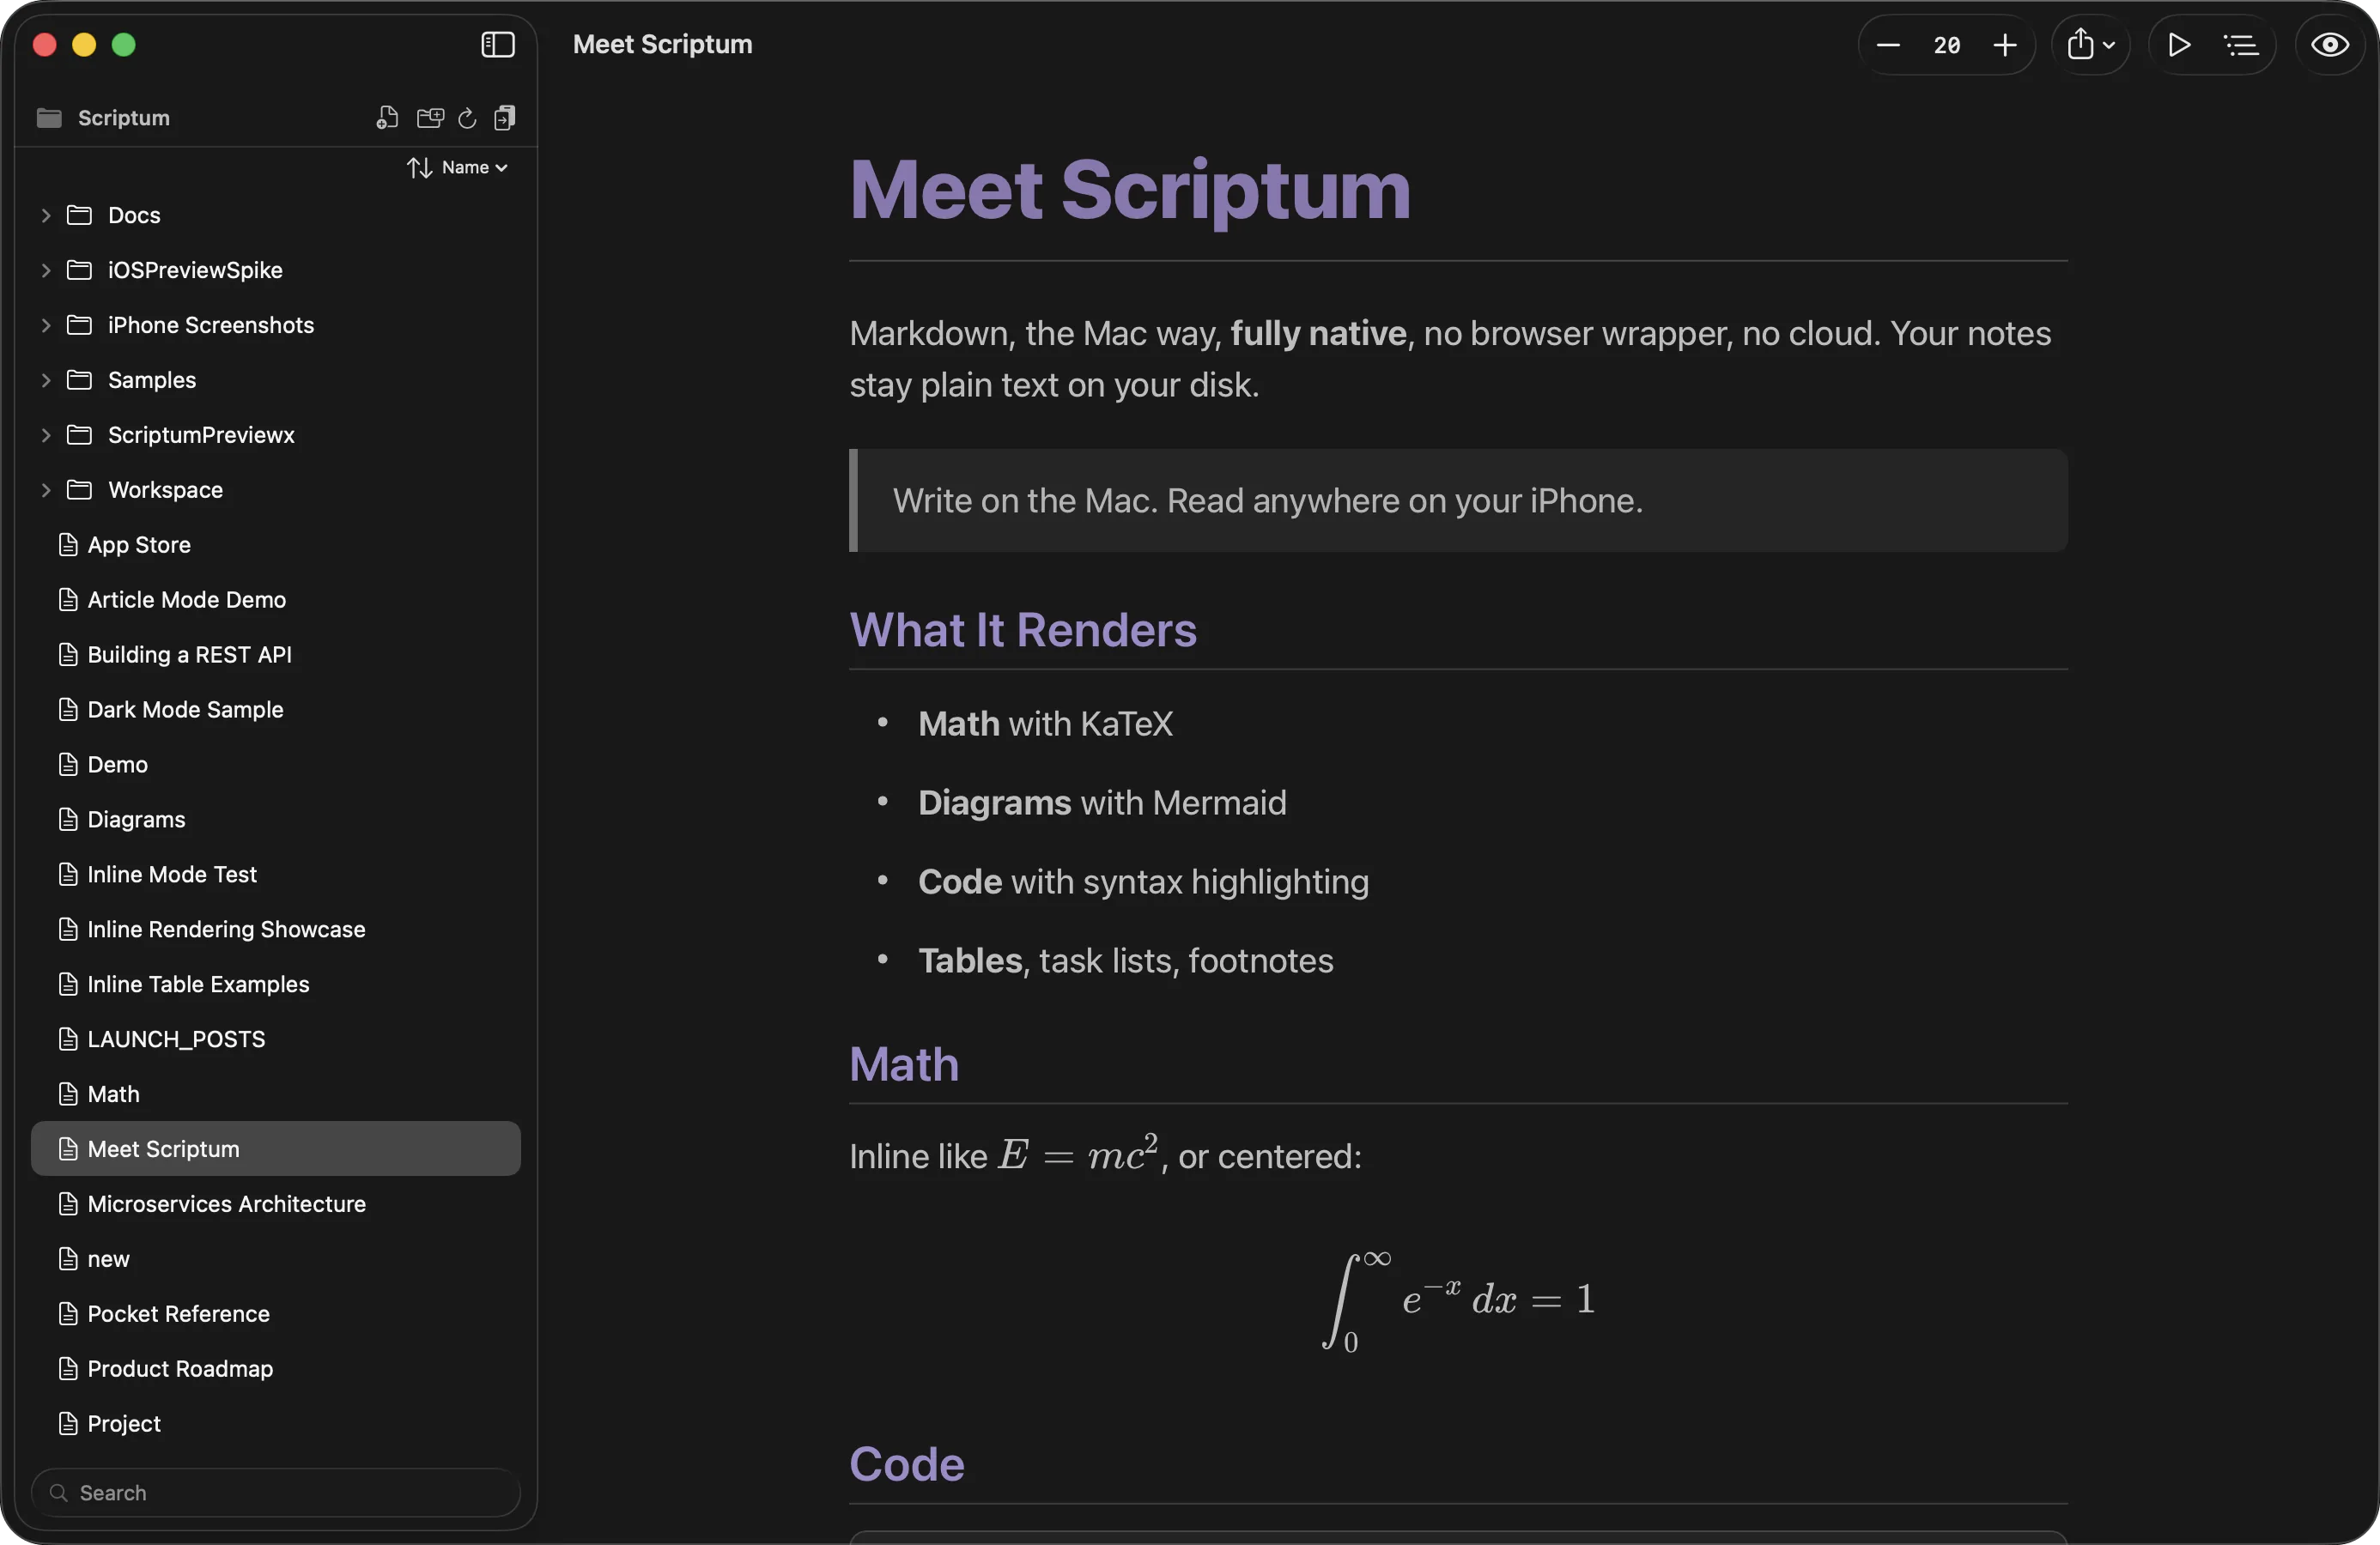Decrease the font size with minus

1888,45
